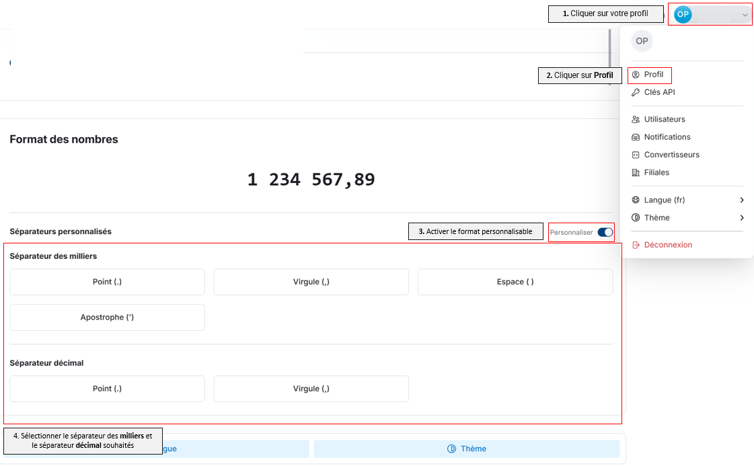Screen dimensions: 754x468
Task: Open the profile dropdown chevron at top
Action: tap(745, 15)
